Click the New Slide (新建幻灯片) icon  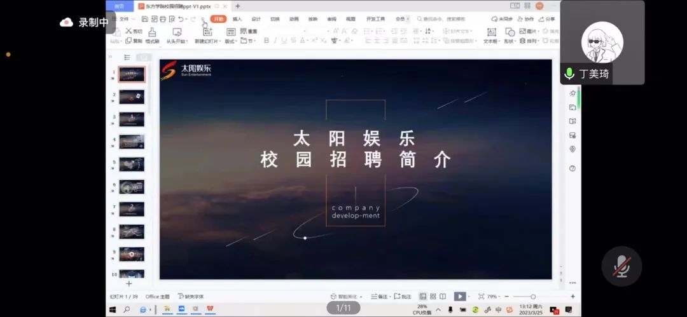tap(207, 32)
